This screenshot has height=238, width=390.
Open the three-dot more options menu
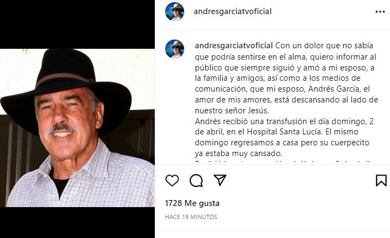[380, 12]
